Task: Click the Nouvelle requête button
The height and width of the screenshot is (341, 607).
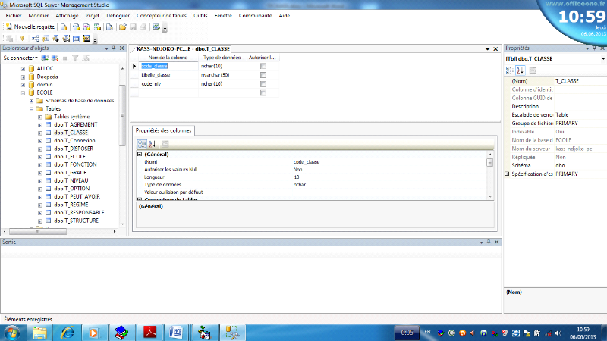Action: click(x=30, y=27)
